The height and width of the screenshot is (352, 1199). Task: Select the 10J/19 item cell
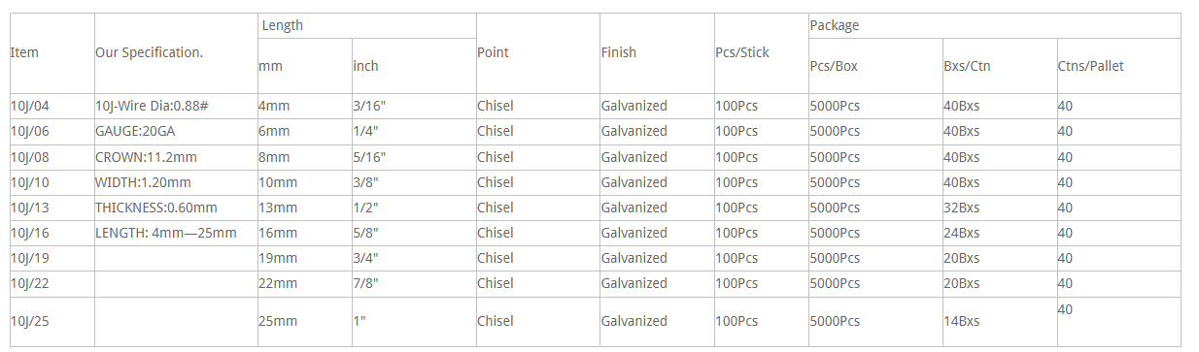click(51, 257)
